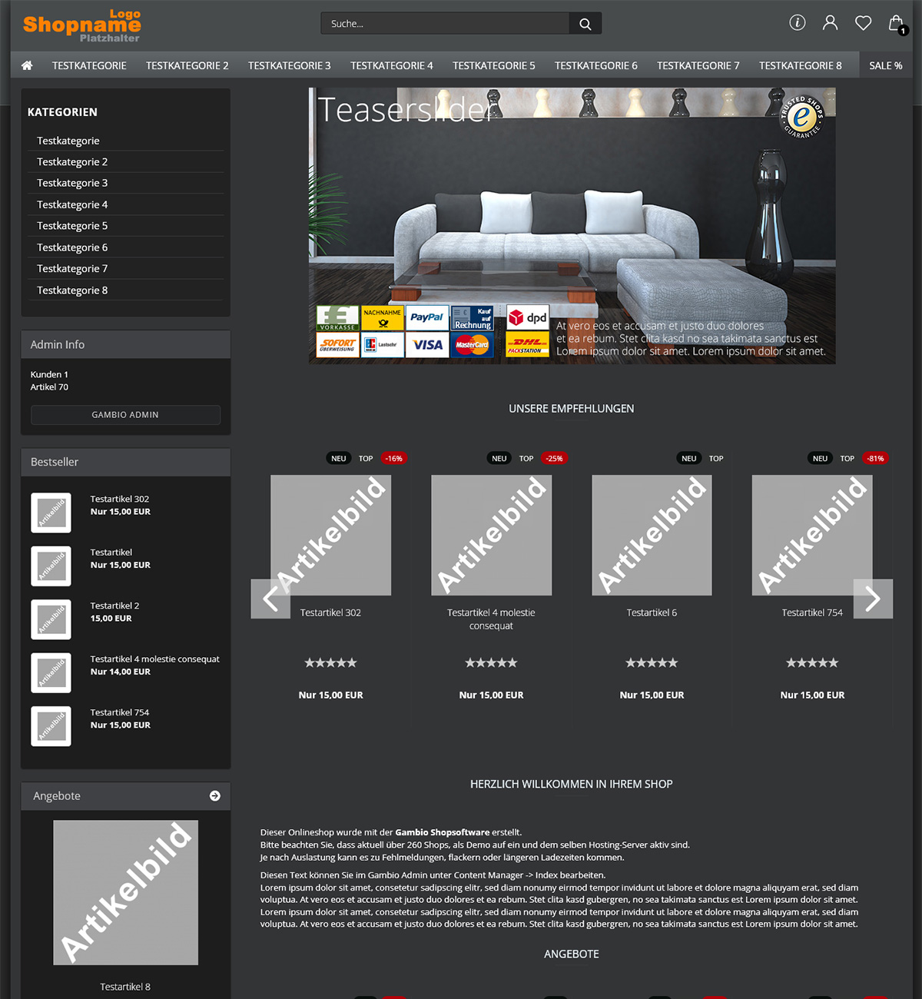Advance the product slider with the right arrow
This screenshot has height=999, width=922.
(873, 599)
